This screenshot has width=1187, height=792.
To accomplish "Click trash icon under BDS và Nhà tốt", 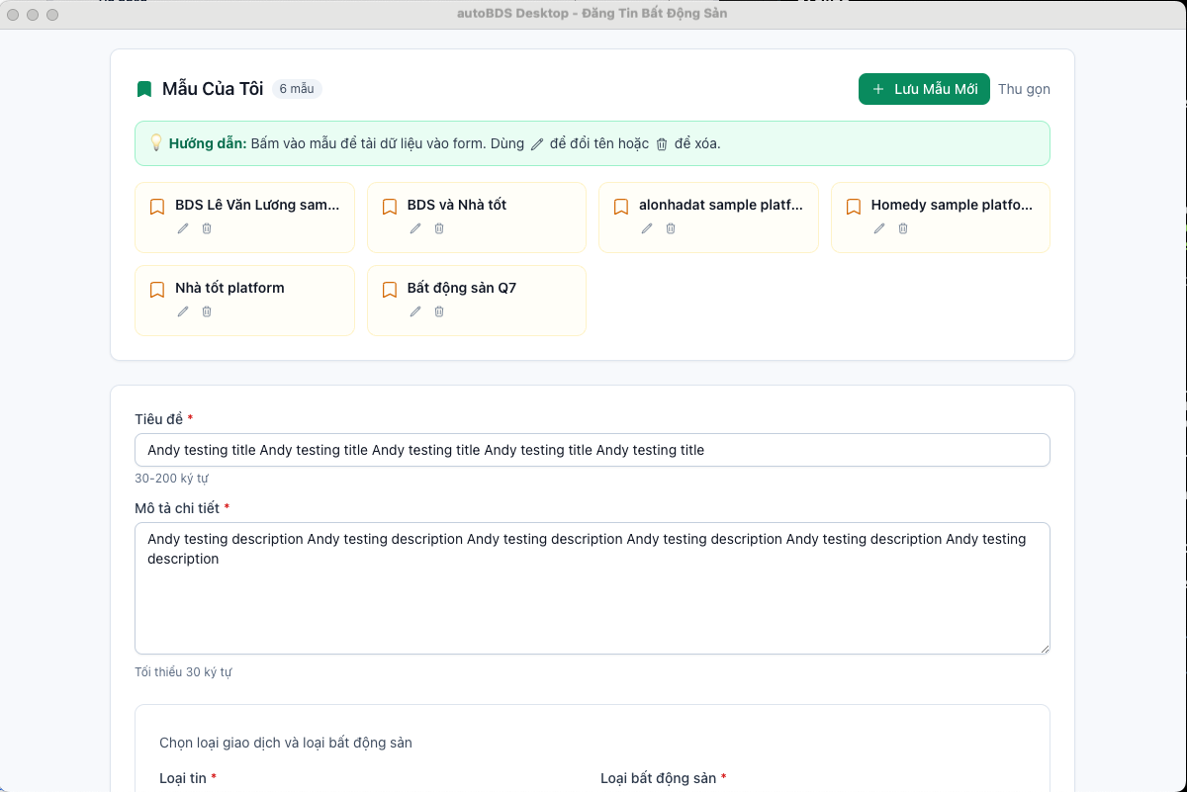I will tap(439, 228).
